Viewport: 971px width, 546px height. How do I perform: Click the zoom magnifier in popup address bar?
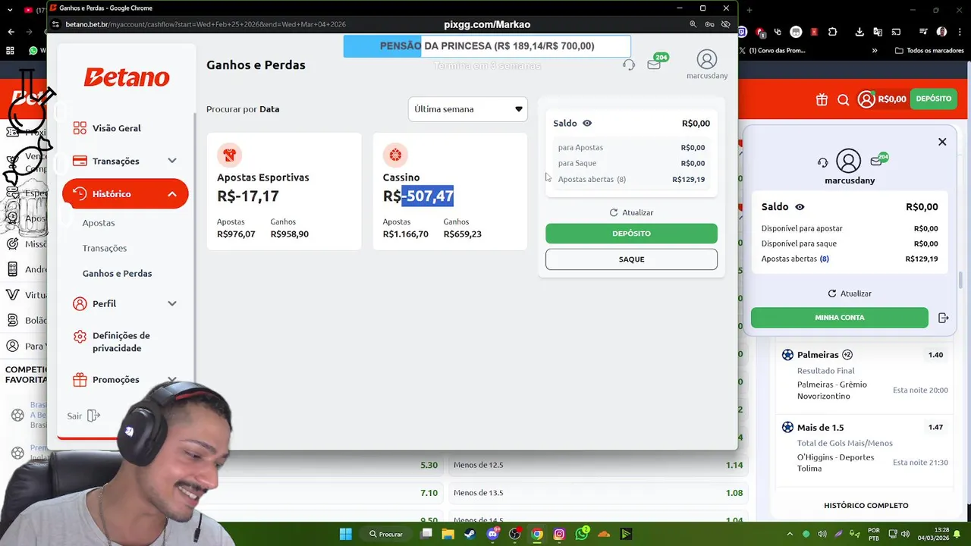coord(693,24)
